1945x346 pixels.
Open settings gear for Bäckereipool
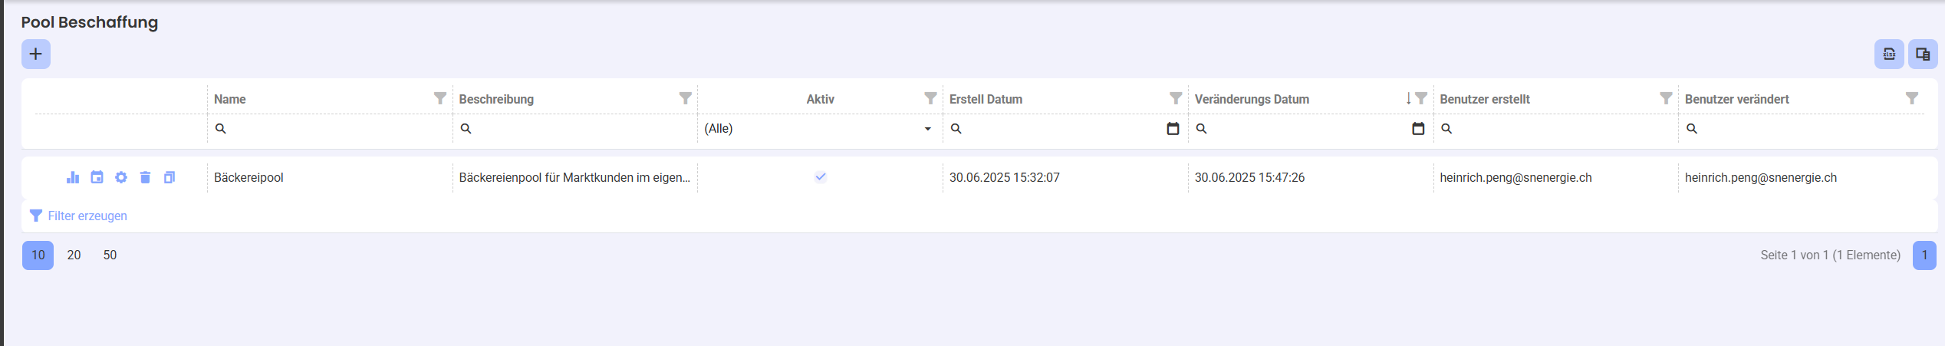click(x=121, y=177)
